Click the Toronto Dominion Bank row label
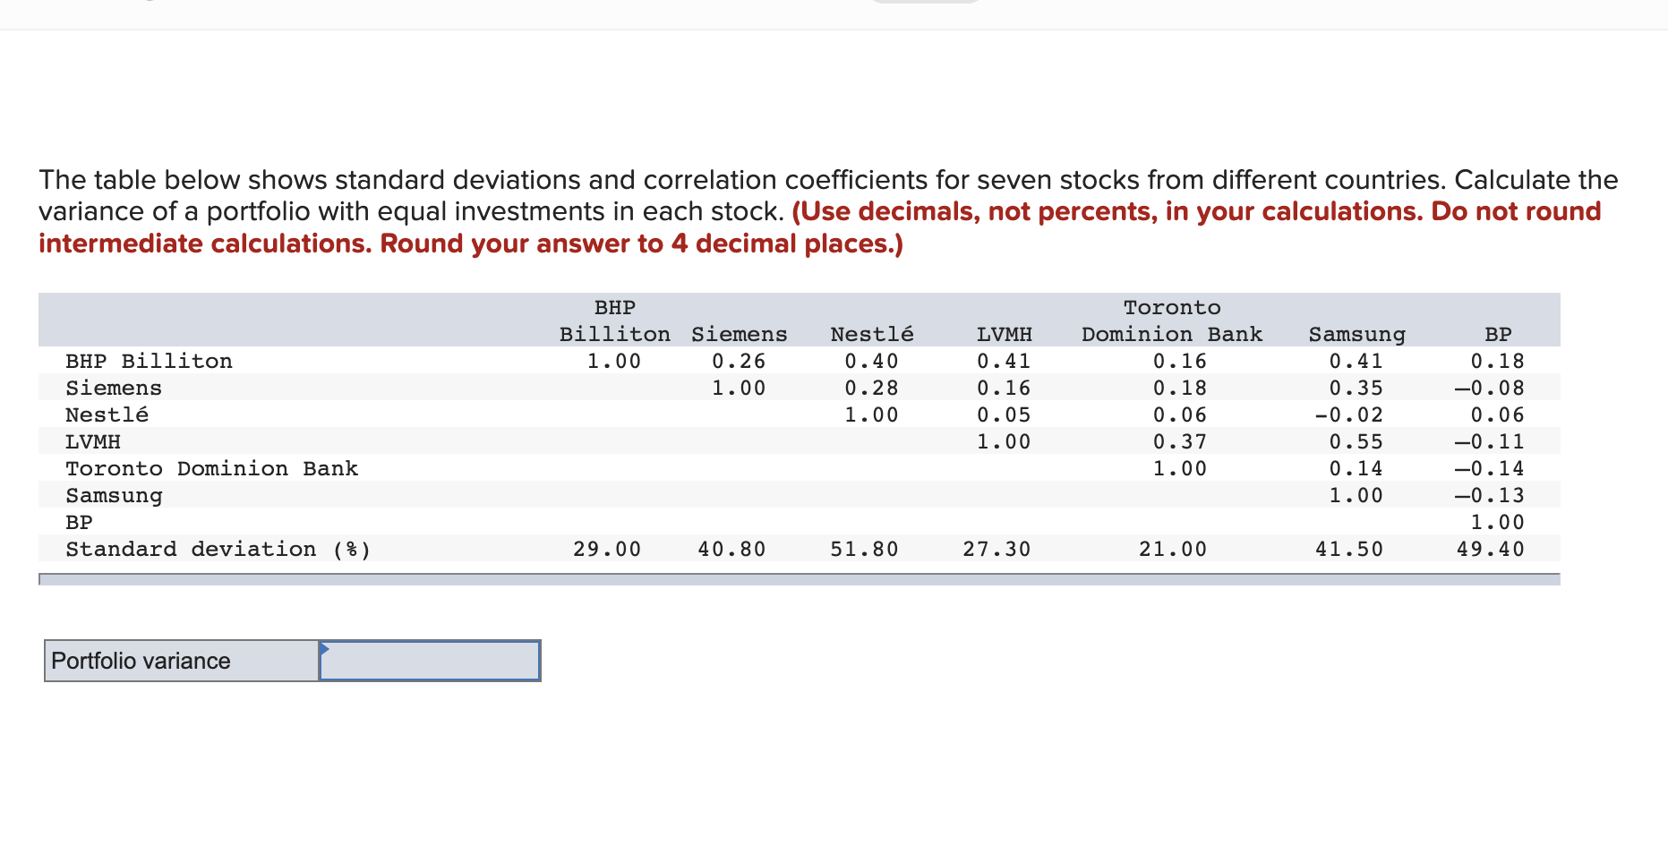The image size is (1668, 863). [211, 468]
